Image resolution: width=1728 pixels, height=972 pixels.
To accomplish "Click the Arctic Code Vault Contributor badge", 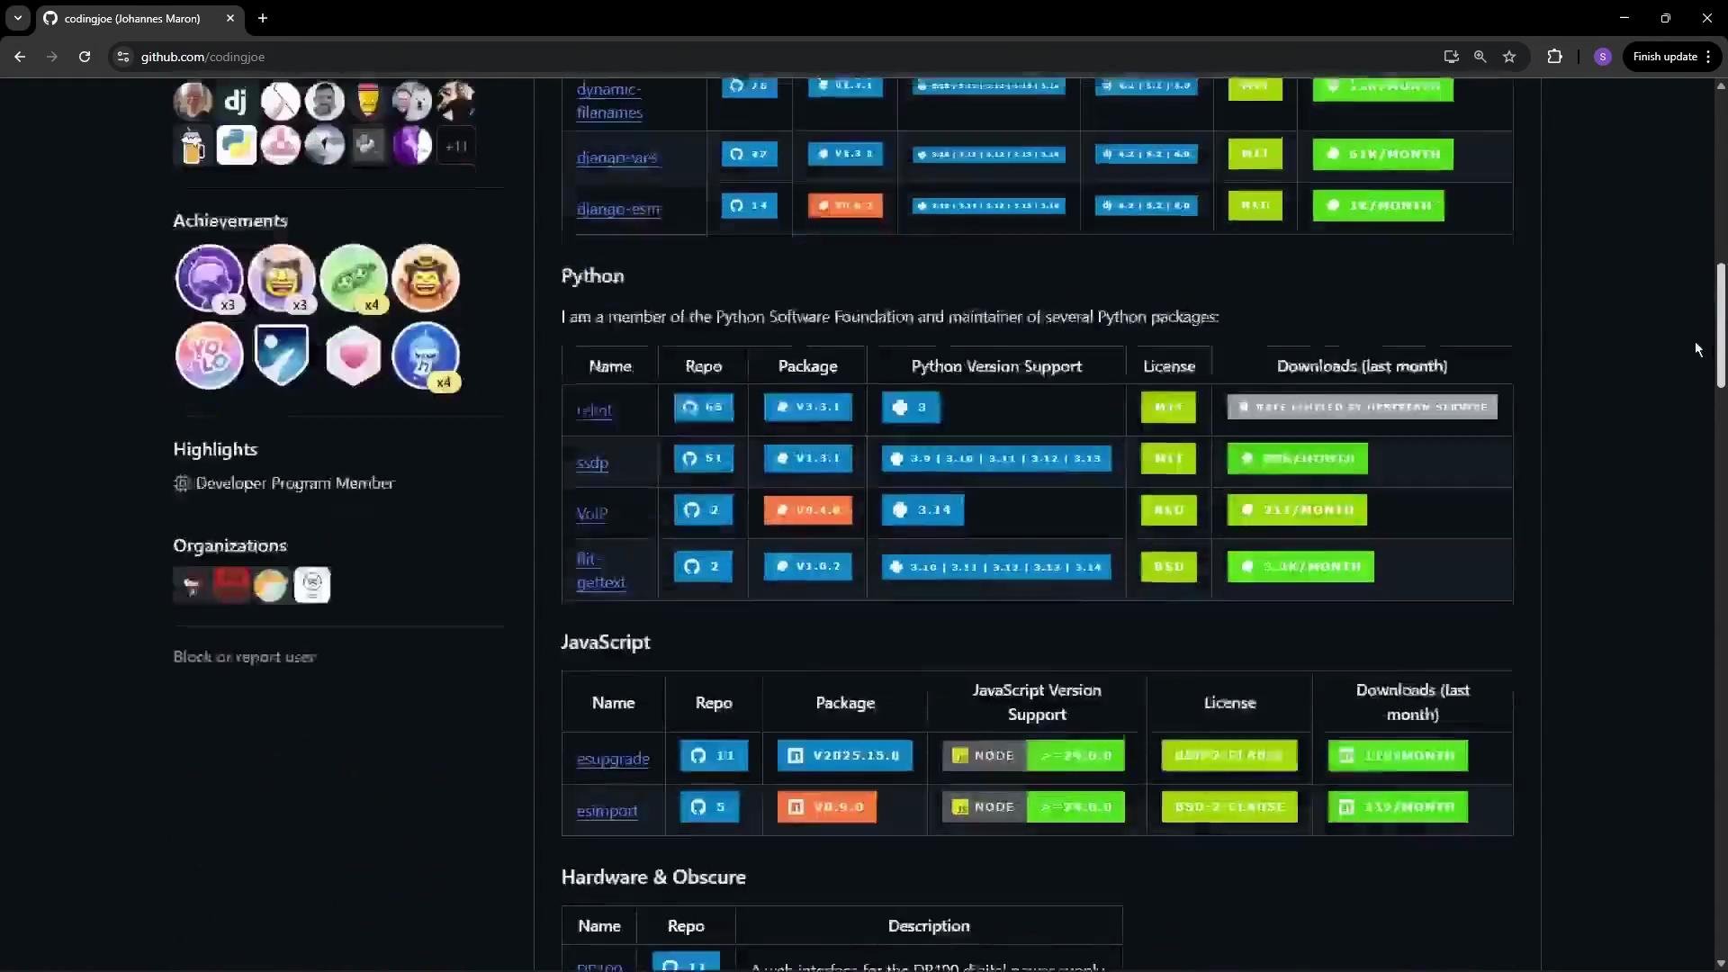I will pos(281,355).
